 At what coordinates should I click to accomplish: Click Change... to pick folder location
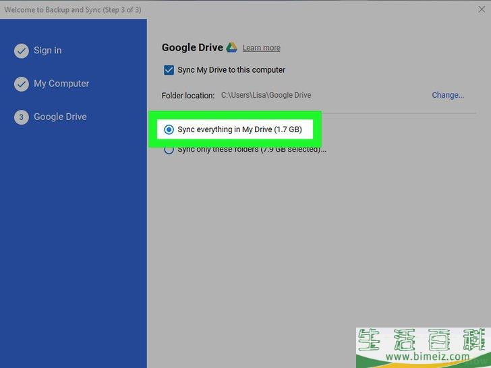click(x=448, y=95)
